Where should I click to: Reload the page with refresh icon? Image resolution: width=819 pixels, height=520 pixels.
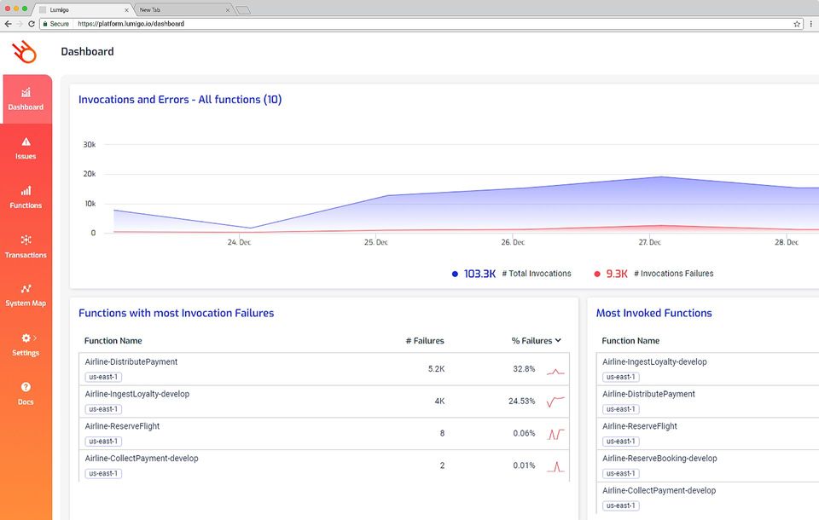point(32,24)
